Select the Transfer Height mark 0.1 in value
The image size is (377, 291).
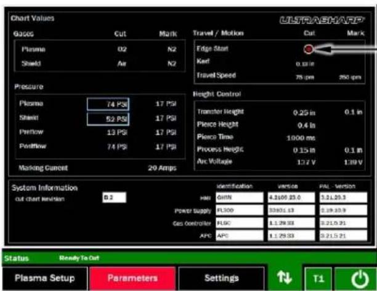tap(354, 112)
